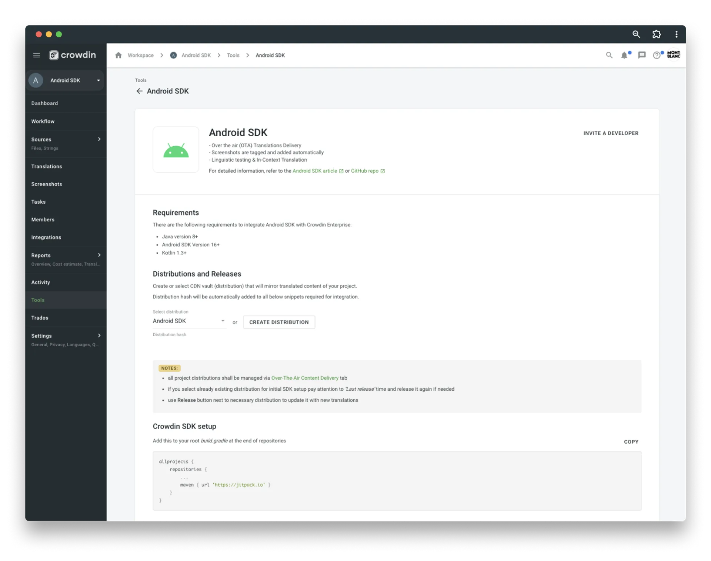711x561 pixels.
Task: Open Sources menu item
Action: click(66, 144)
